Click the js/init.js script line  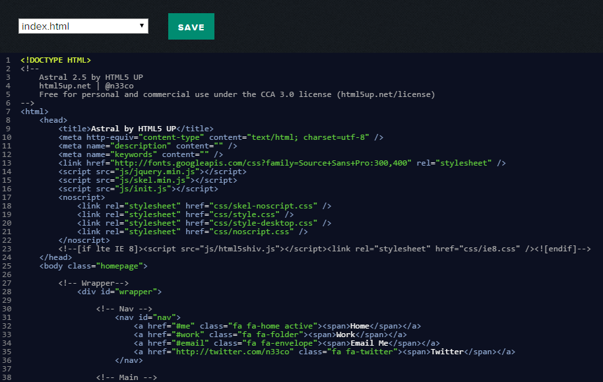138,189
